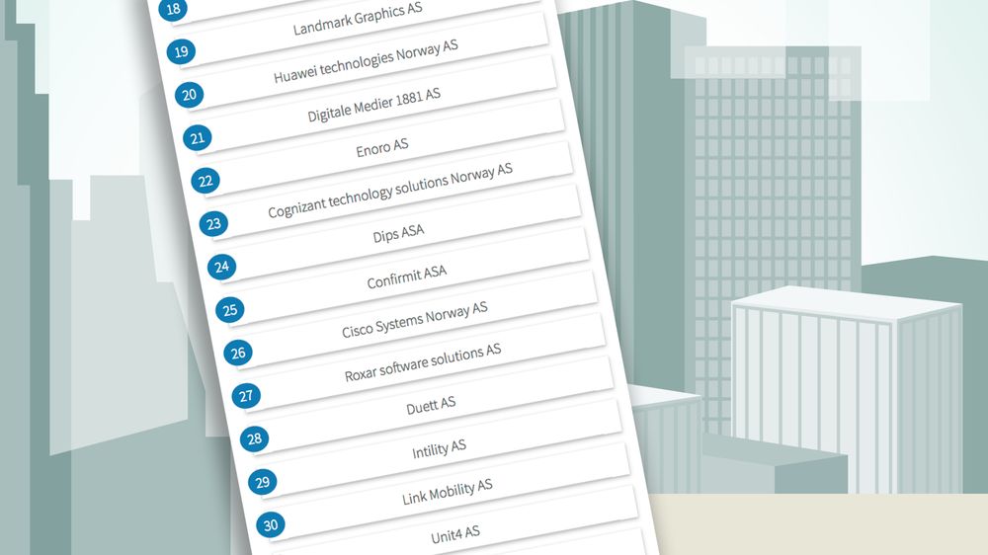Screen dimensions: 988x555
Task: Open the Enoro AS entry
Action: tap(381, 148)
